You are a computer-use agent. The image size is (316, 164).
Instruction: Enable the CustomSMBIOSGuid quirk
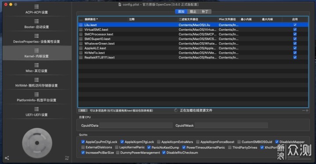point(239,142)
